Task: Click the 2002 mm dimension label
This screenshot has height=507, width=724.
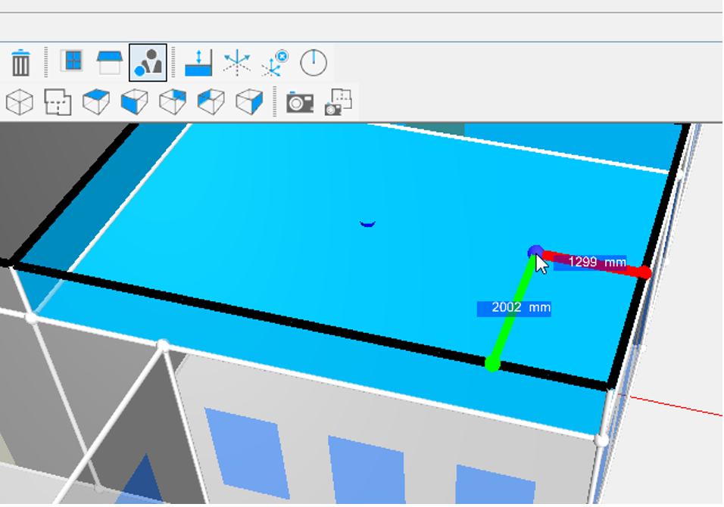Action: [x=514, y=308]
